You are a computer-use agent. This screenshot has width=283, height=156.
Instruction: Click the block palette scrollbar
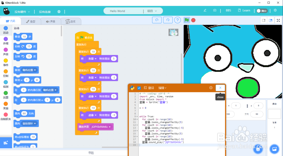(x=61, y=31)
